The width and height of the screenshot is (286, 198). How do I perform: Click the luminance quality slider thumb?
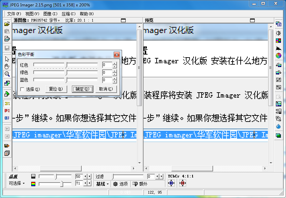click(56, 176)
